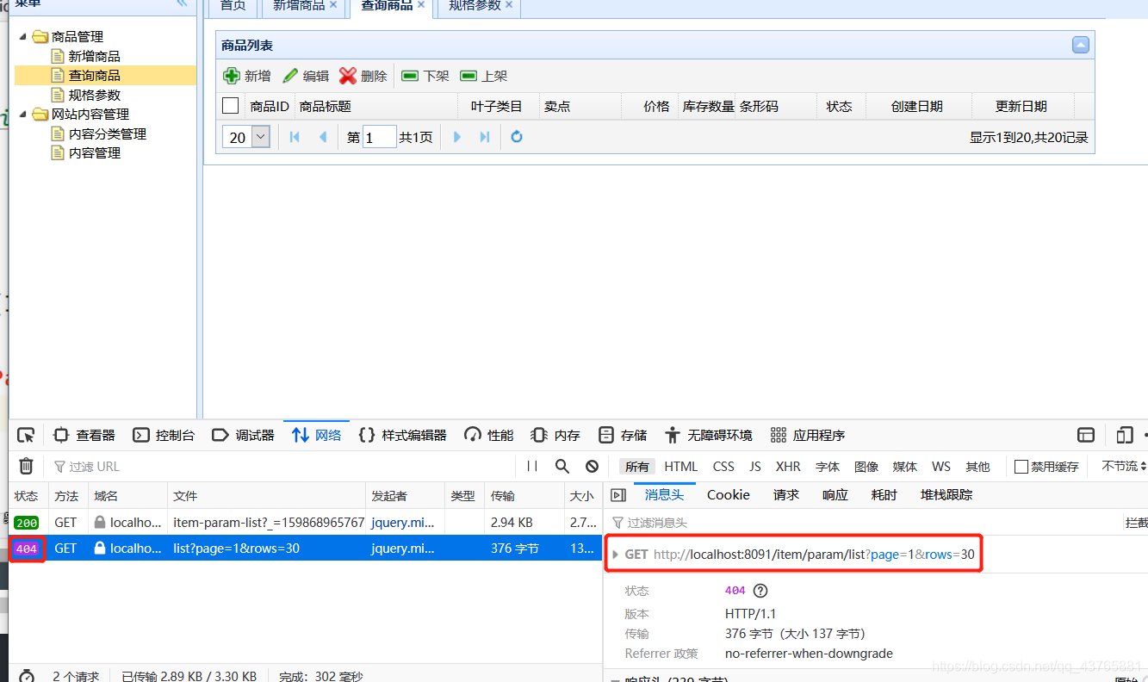Switch to the 响应 details tab

(835, 495)
